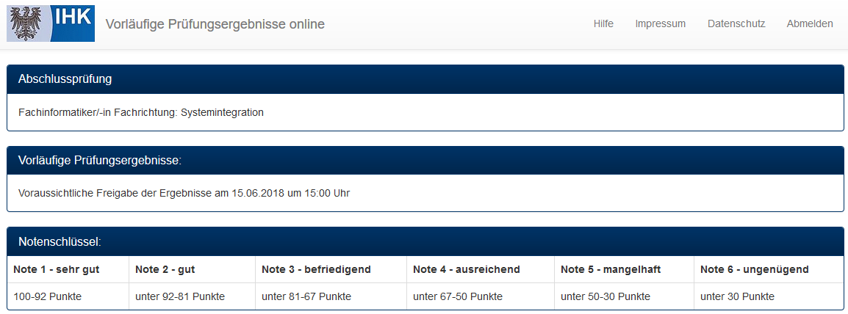Click the Note 3 - befriedigend header
This screenshot has width=848, height=314.
click(x=316, y=269)
